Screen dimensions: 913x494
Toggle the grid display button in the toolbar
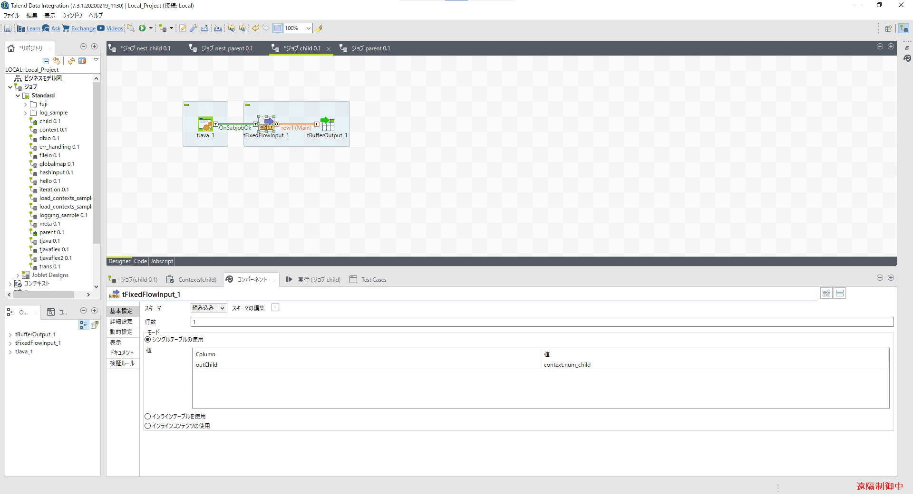click(x=278, y=28)
